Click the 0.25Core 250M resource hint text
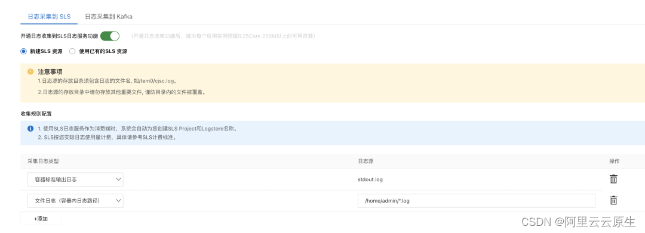This screenshot has height=233, width=645. tap(223, 36)
